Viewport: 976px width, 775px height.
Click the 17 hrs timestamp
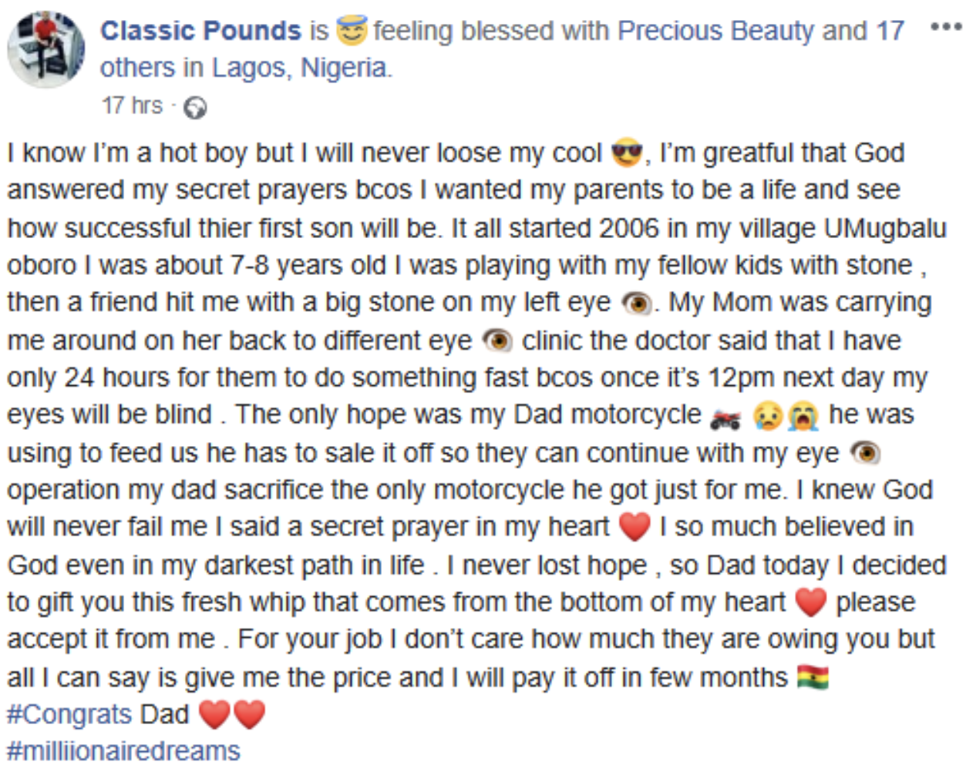pyautogui.click(x=132, y=106)
